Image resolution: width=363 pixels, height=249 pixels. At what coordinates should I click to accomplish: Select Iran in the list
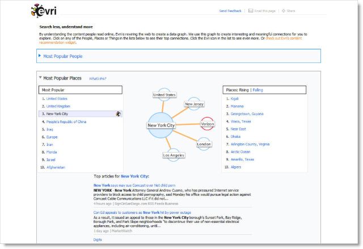49,145
